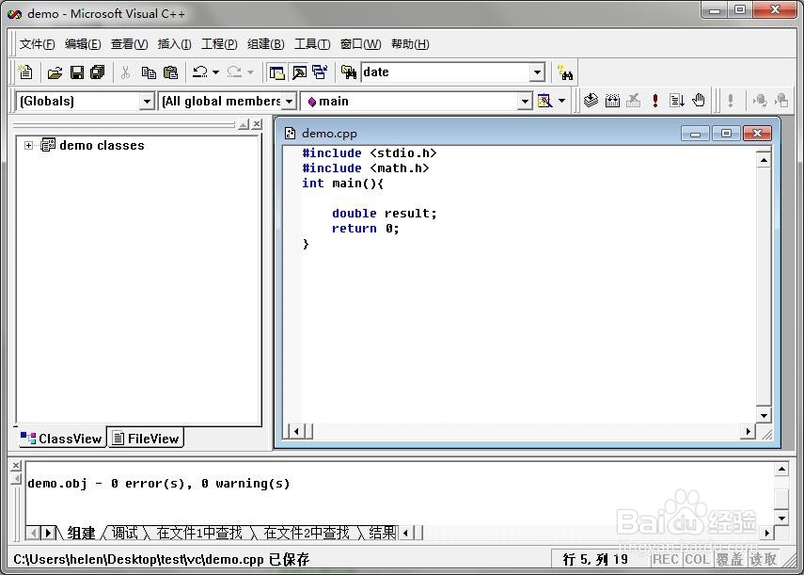
Task: Open the 文件(F) menu
Action: pos(37,44)
